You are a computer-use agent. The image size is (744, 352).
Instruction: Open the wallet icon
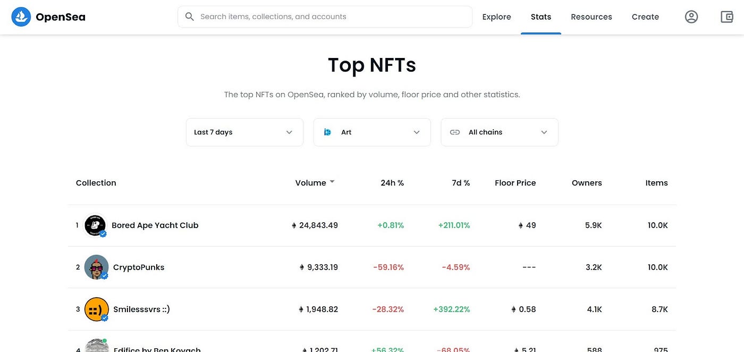[727, 17]
